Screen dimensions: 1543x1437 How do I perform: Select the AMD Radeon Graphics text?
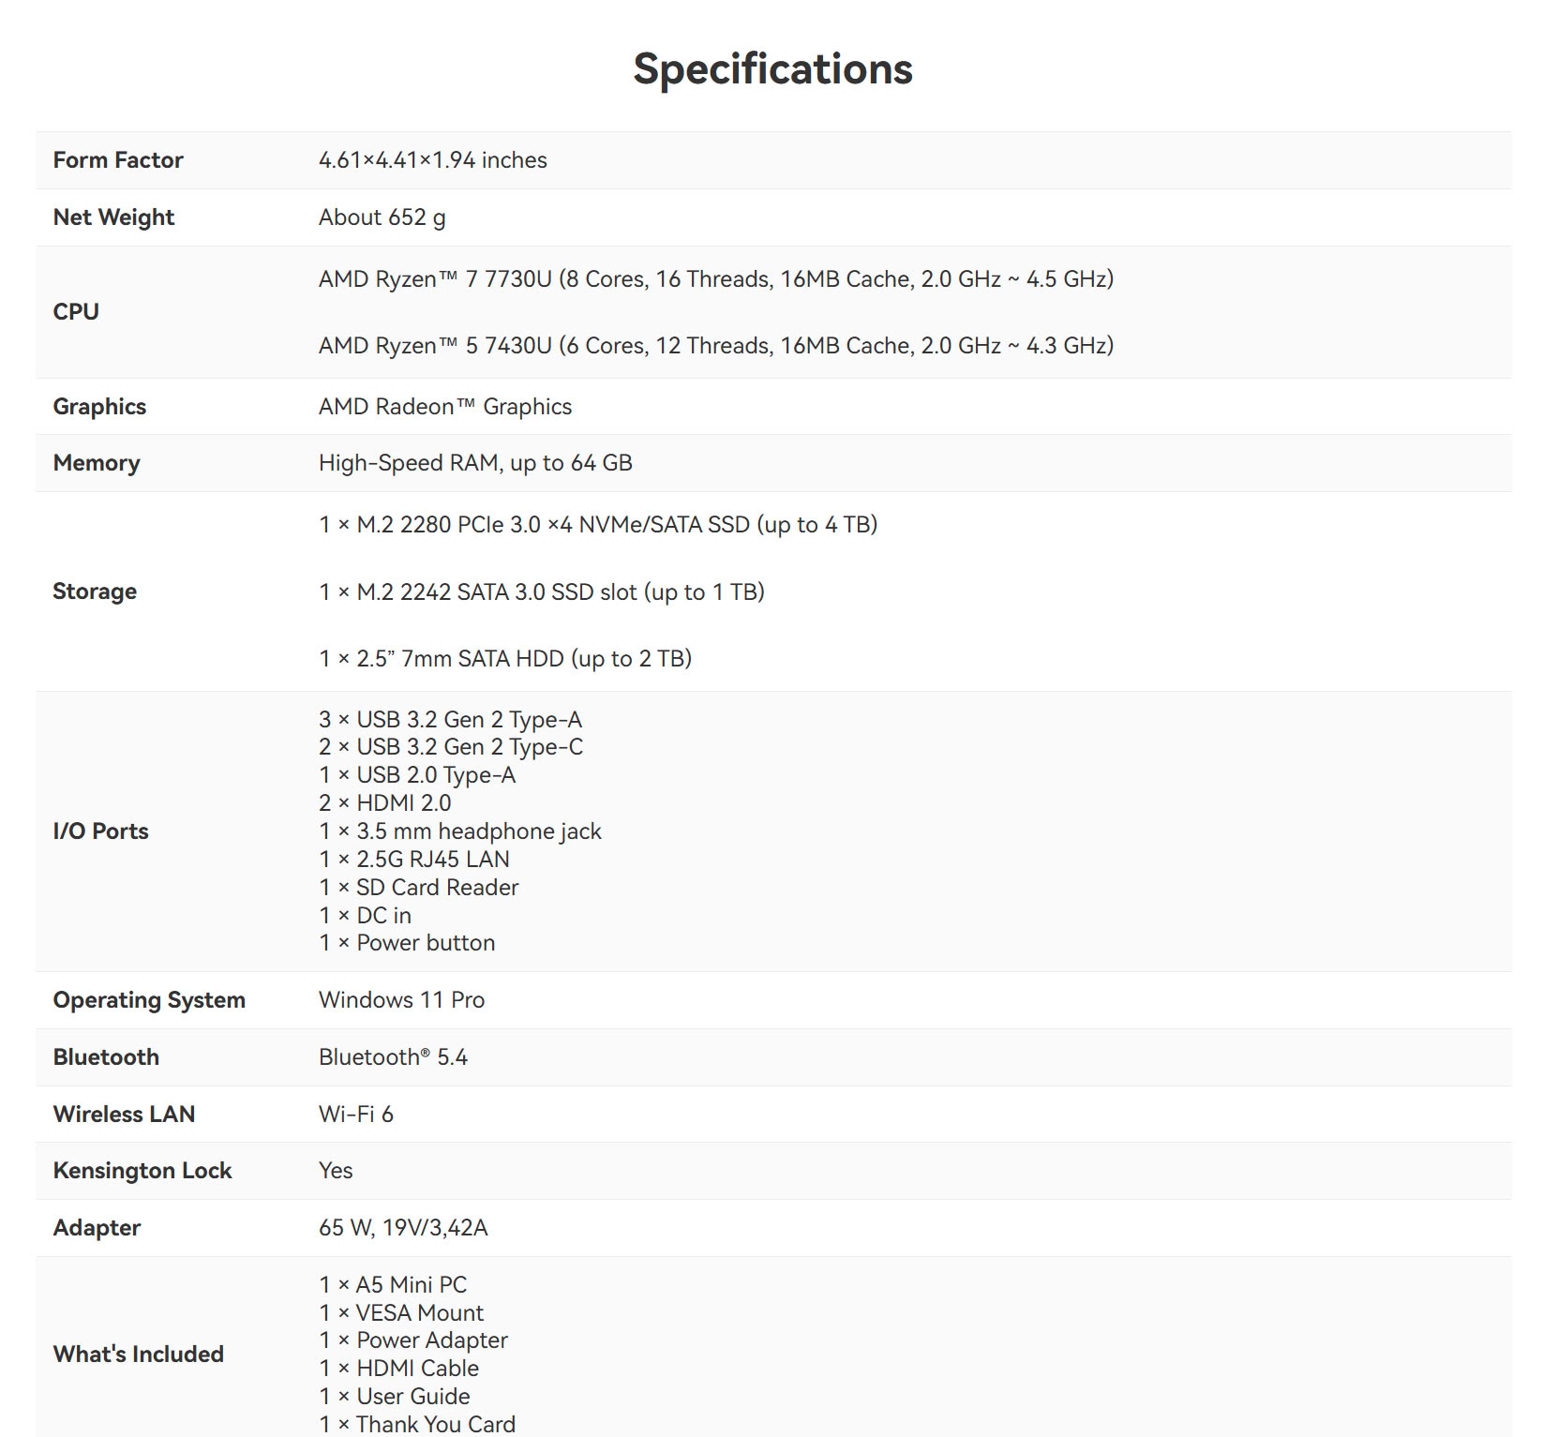coord(445,407)
